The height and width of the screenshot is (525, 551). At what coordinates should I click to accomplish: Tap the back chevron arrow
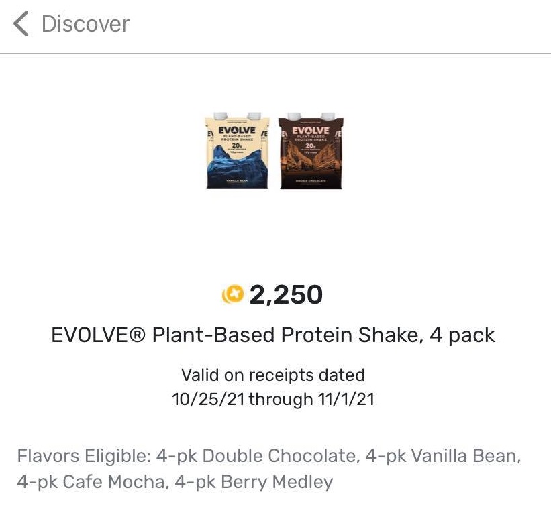pyautogui.click(x=21, y=23)
